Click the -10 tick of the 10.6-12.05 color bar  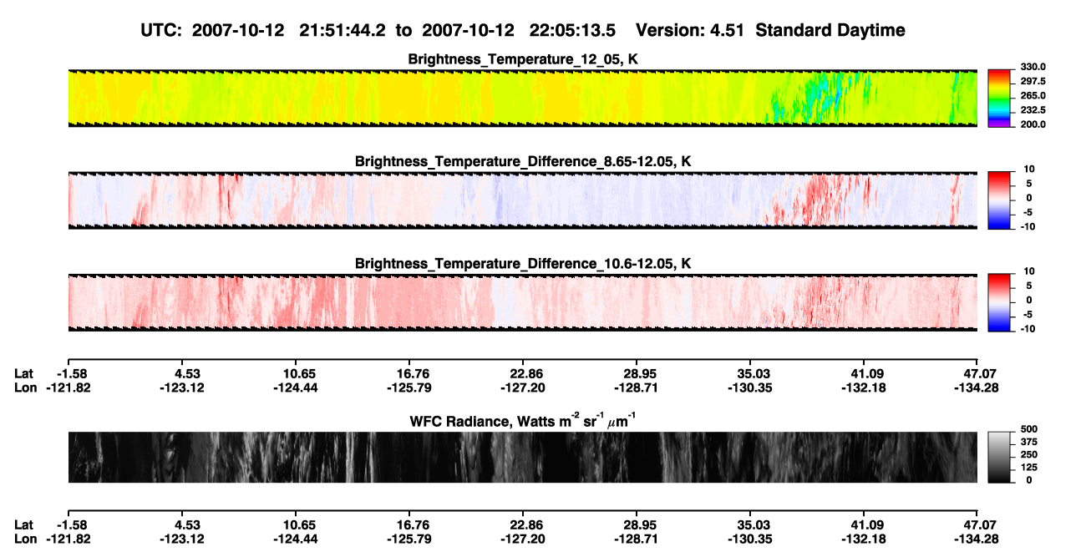tap(1028, 328)
